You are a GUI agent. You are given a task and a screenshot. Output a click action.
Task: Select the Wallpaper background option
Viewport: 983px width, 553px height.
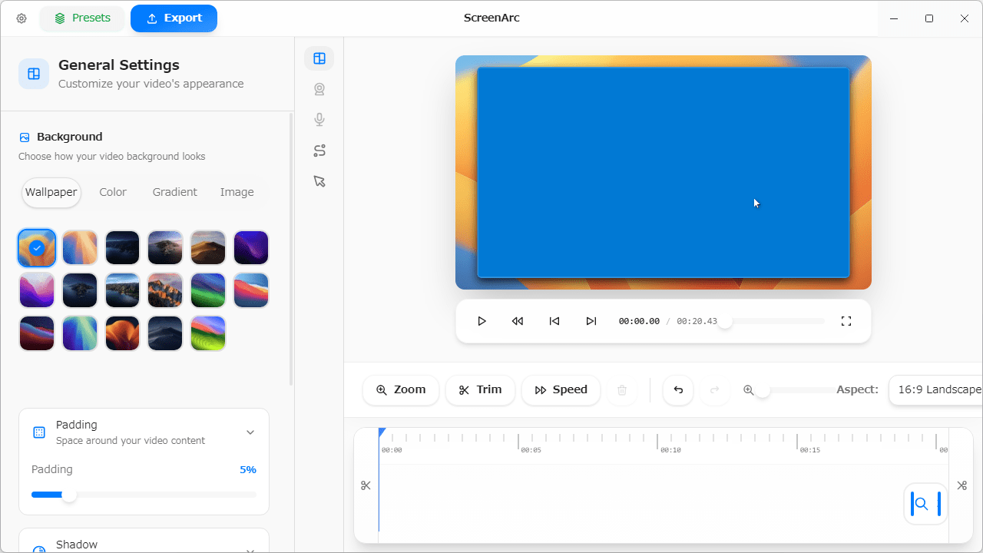(51, 192)
